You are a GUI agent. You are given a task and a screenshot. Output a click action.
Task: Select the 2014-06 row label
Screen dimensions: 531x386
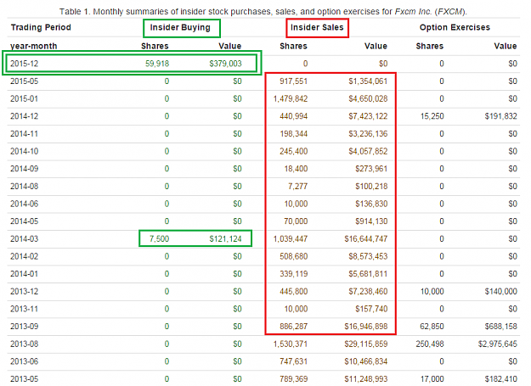(24, 204)
